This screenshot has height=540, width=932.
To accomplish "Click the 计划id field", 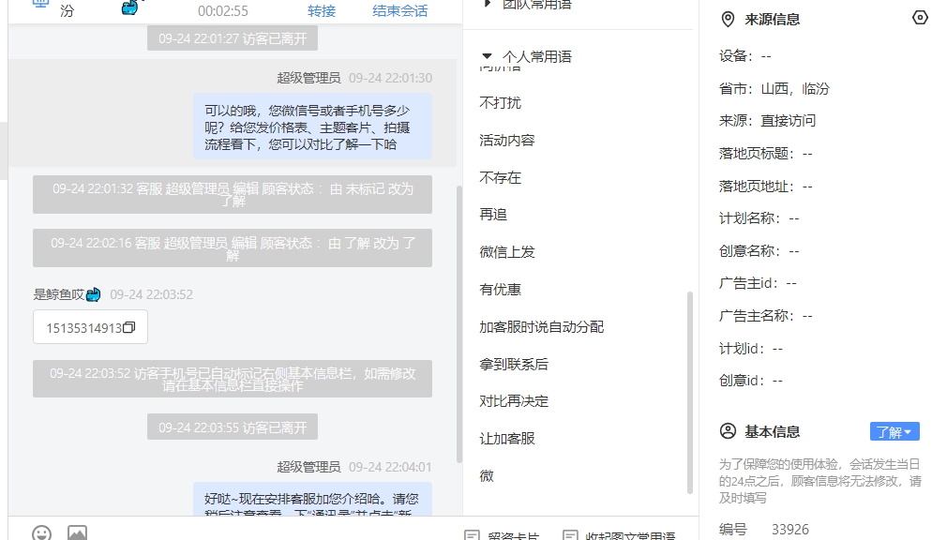I will coord(751,348).
